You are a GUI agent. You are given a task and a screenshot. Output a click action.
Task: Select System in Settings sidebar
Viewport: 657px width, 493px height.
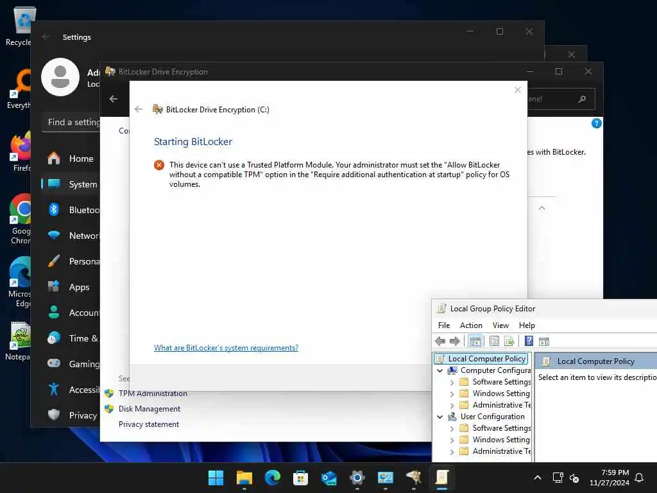pyautogui.click(x=71, y=184)
